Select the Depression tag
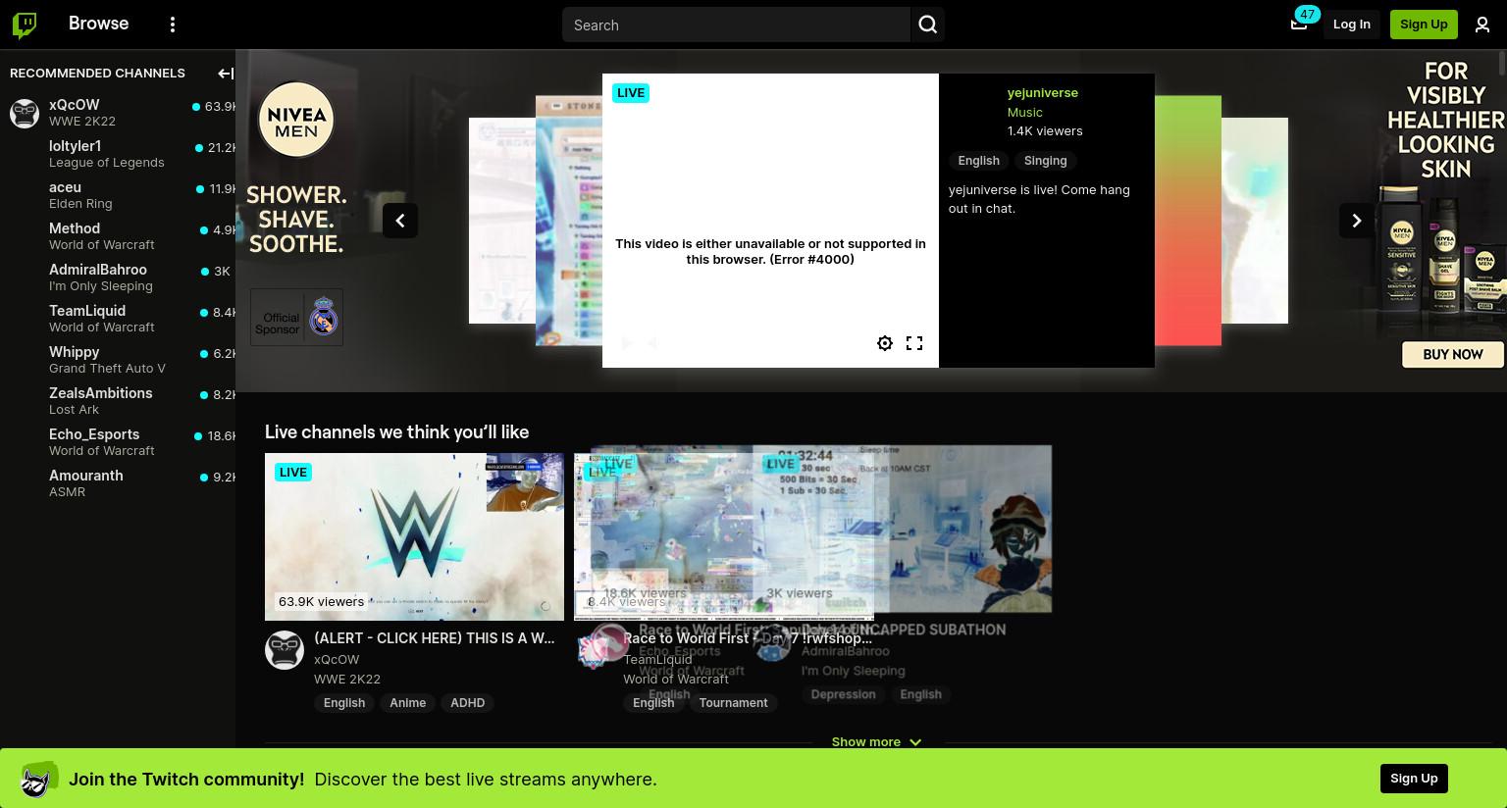 (843, 694)
